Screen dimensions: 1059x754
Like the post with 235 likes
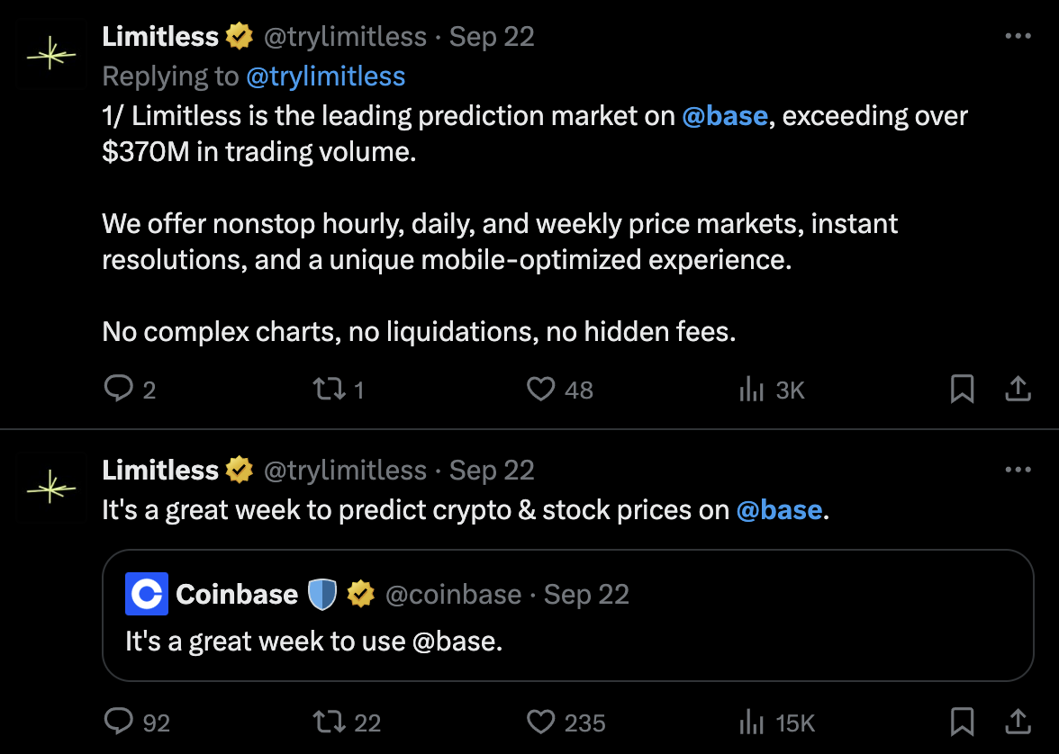pyautogui.click(x=540, y=722)
